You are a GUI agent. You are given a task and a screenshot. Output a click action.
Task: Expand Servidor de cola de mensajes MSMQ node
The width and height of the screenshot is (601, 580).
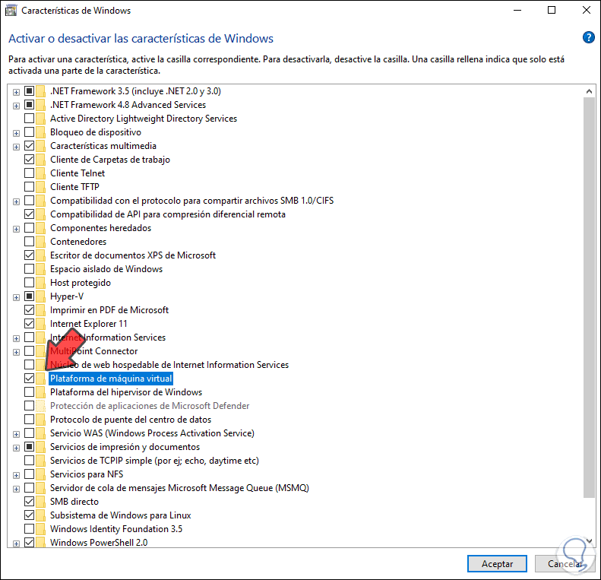point(16,489)
